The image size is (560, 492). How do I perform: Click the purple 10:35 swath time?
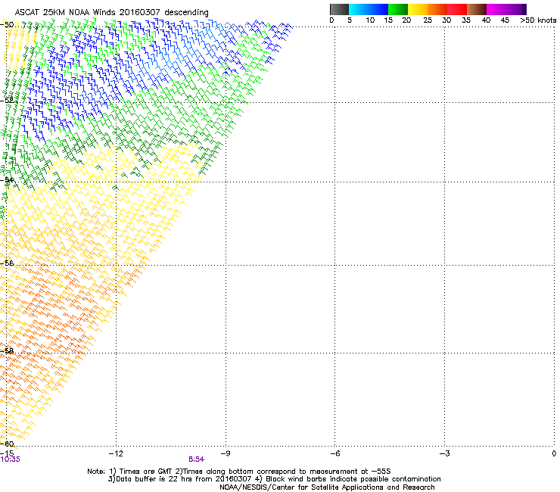coord(11,459)
